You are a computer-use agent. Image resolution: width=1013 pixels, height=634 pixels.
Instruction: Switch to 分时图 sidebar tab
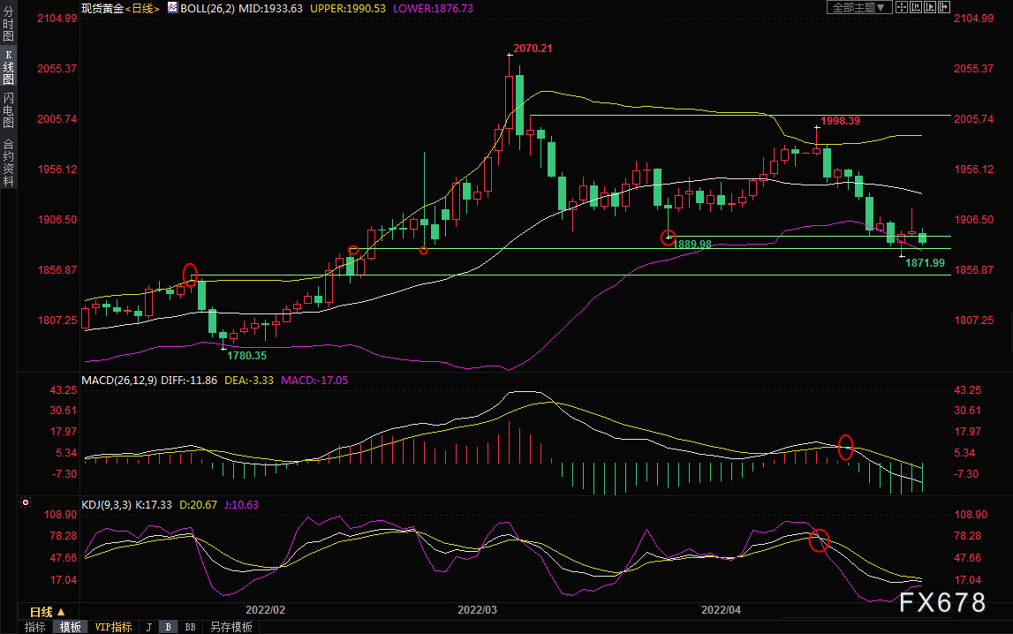pyautogui.click(x=9, y=24)
